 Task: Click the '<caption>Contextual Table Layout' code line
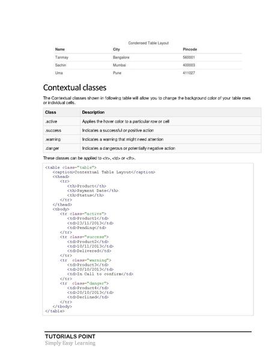coord(104,172)
